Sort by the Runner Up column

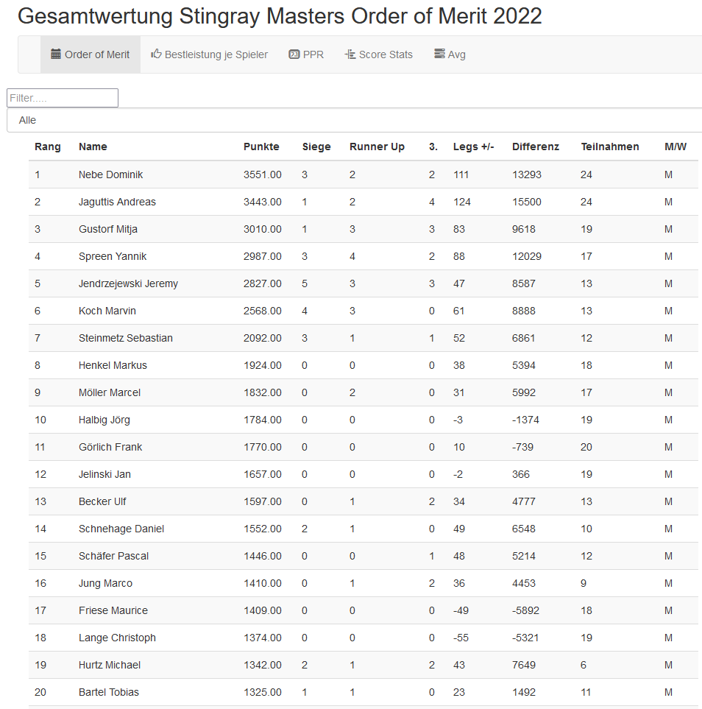coord(377,147)
